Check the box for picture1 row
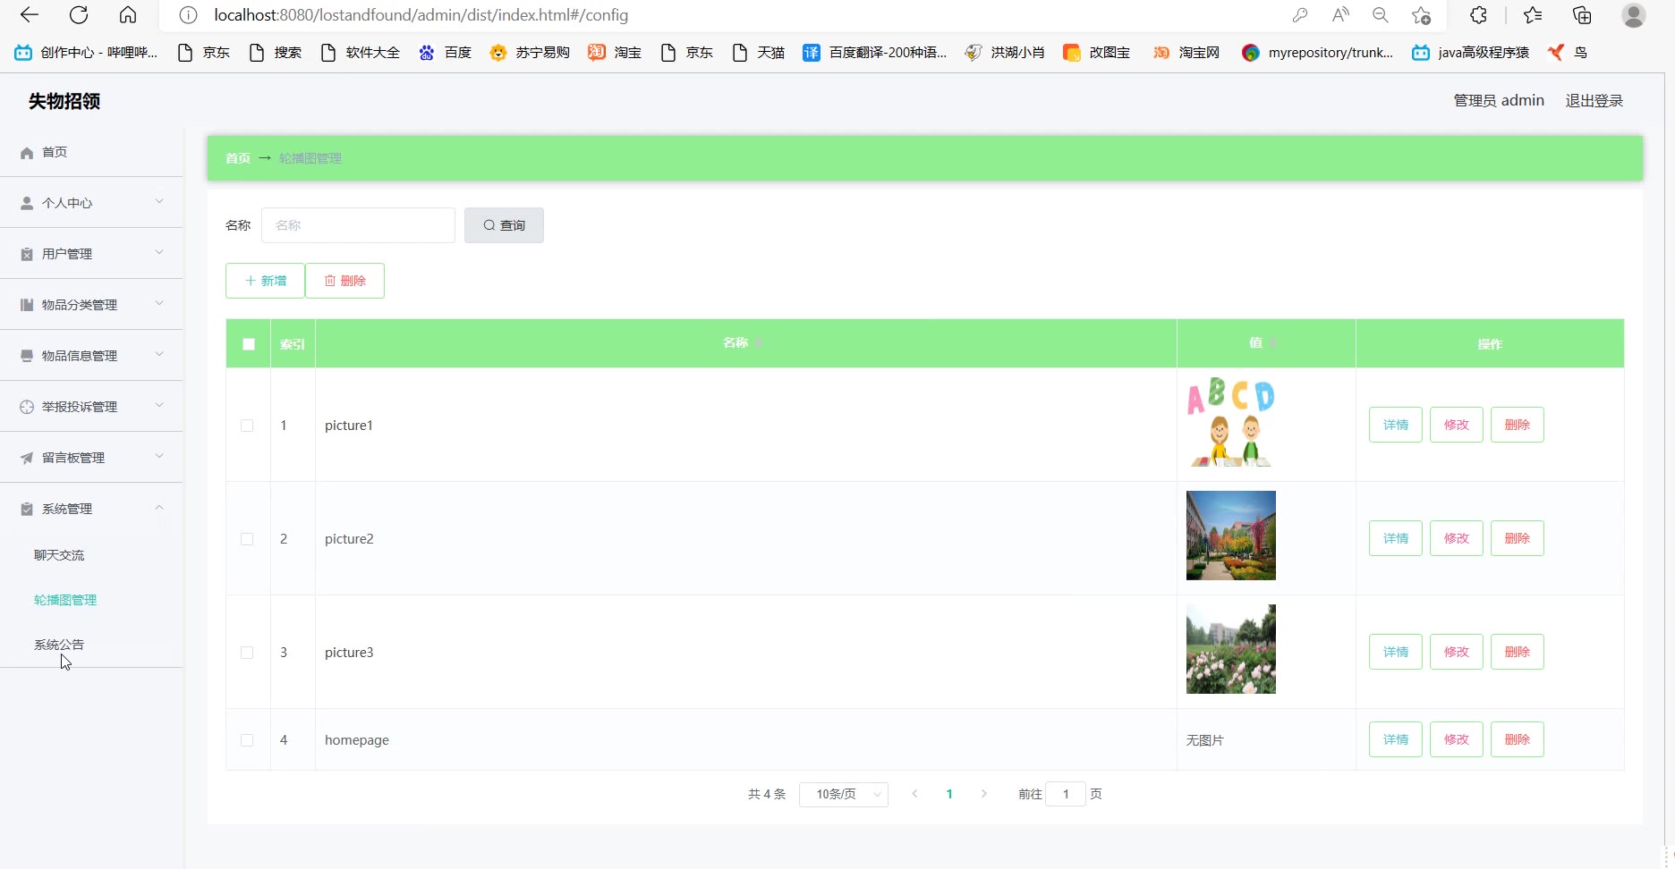This screenshot has height=869, width=1675. [x=247, y=426]
